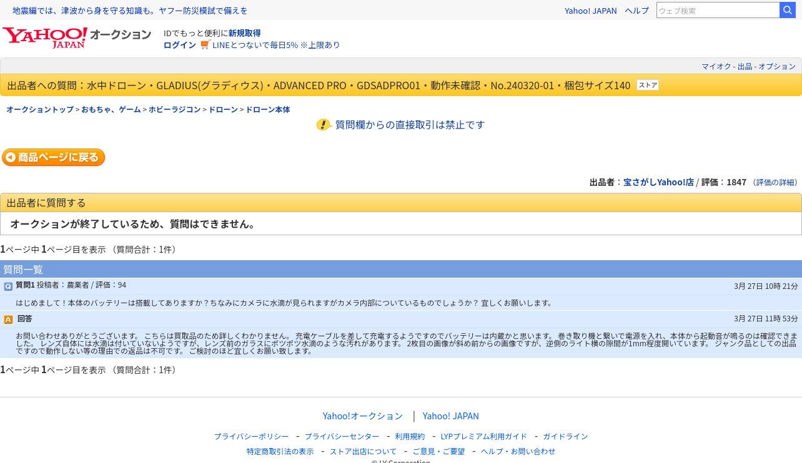Open the 地震編 disaster drill banner link
Viewport: 802px width, 463px height.
(130, 11)
